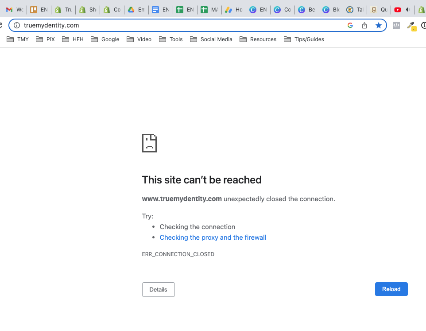Click the Google icon in address bar
The image size is (426, 331).
[350, 25]
